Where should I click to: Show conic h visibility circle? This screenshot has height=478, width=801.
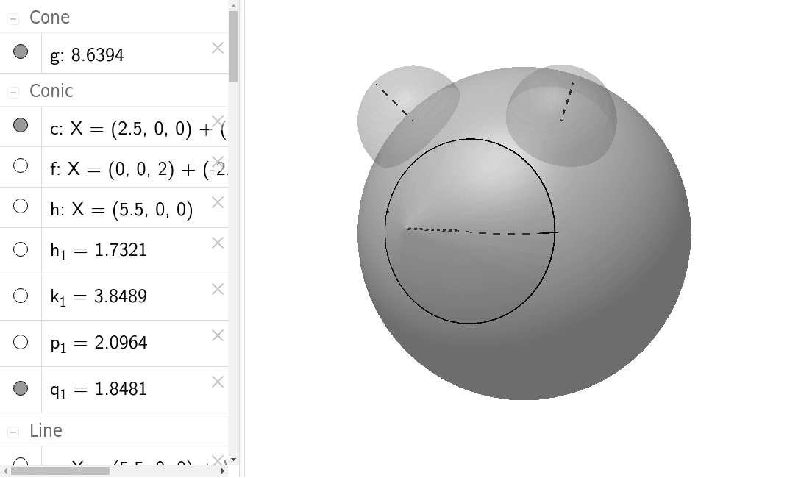click(21, 206)
